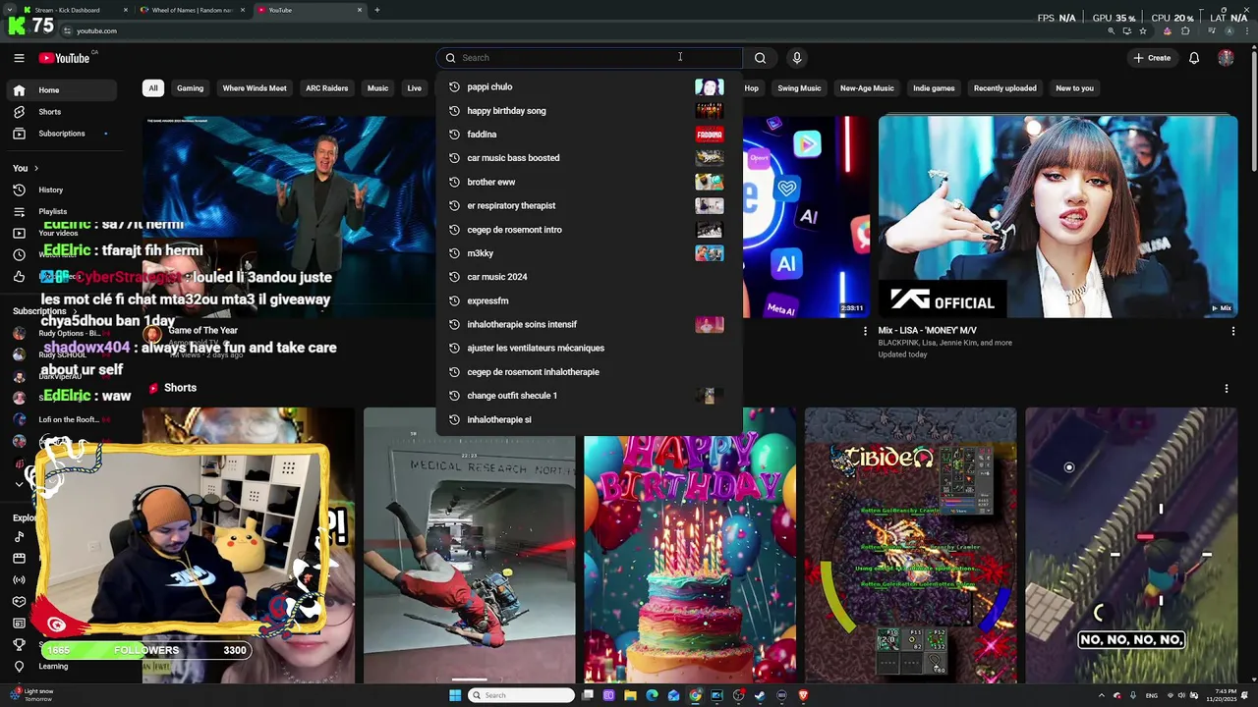
Task: Choose 'expressfm' search suggestion
Action: [x=590, y=300]
